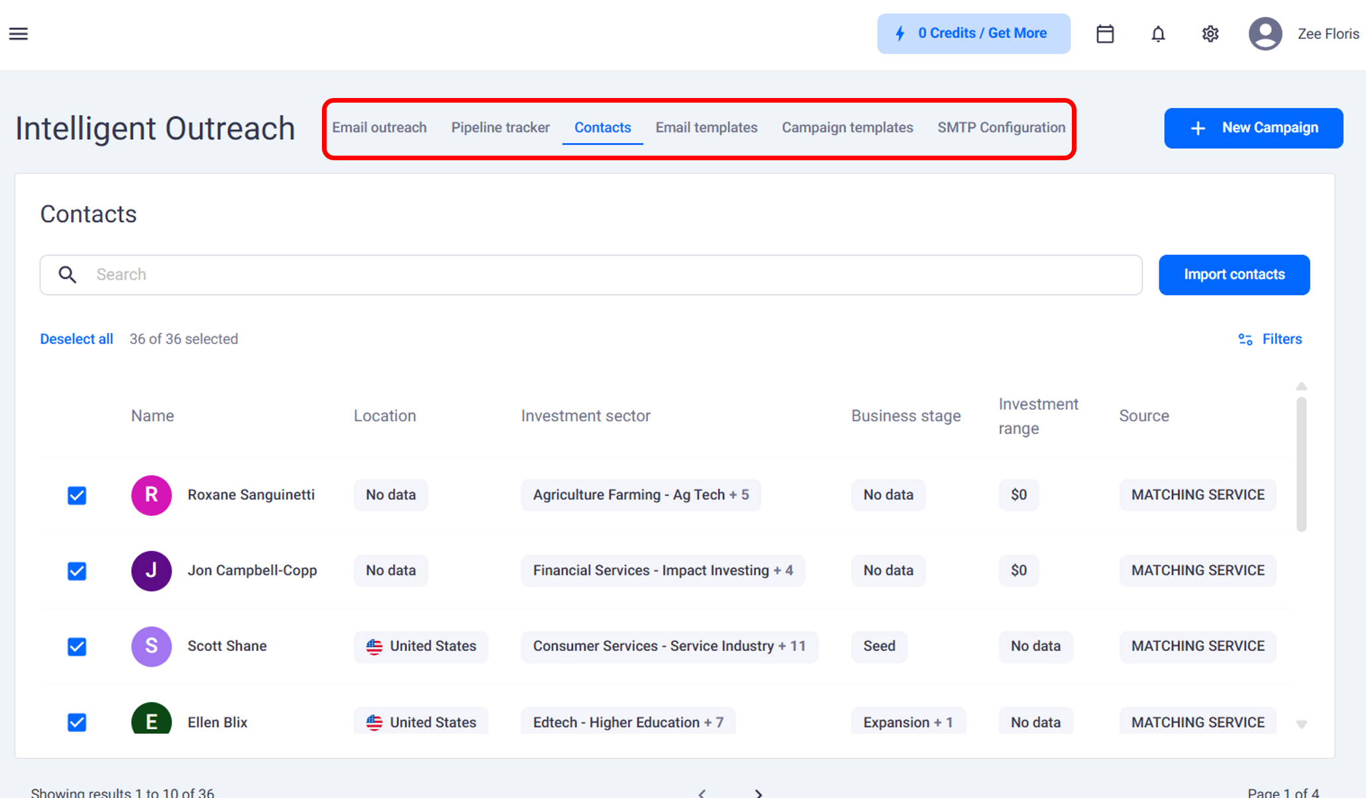This screenshot has width=1366, height=798.
Task: Open the settings gear icon
Action: pos(1210,34)
